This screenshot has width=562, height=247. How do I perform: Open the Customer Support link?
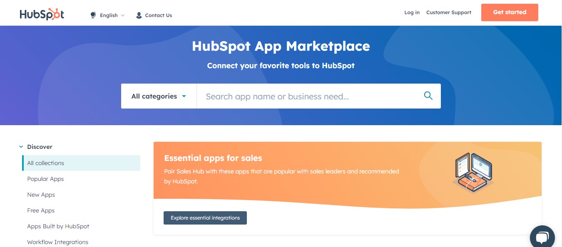[449, 12]
